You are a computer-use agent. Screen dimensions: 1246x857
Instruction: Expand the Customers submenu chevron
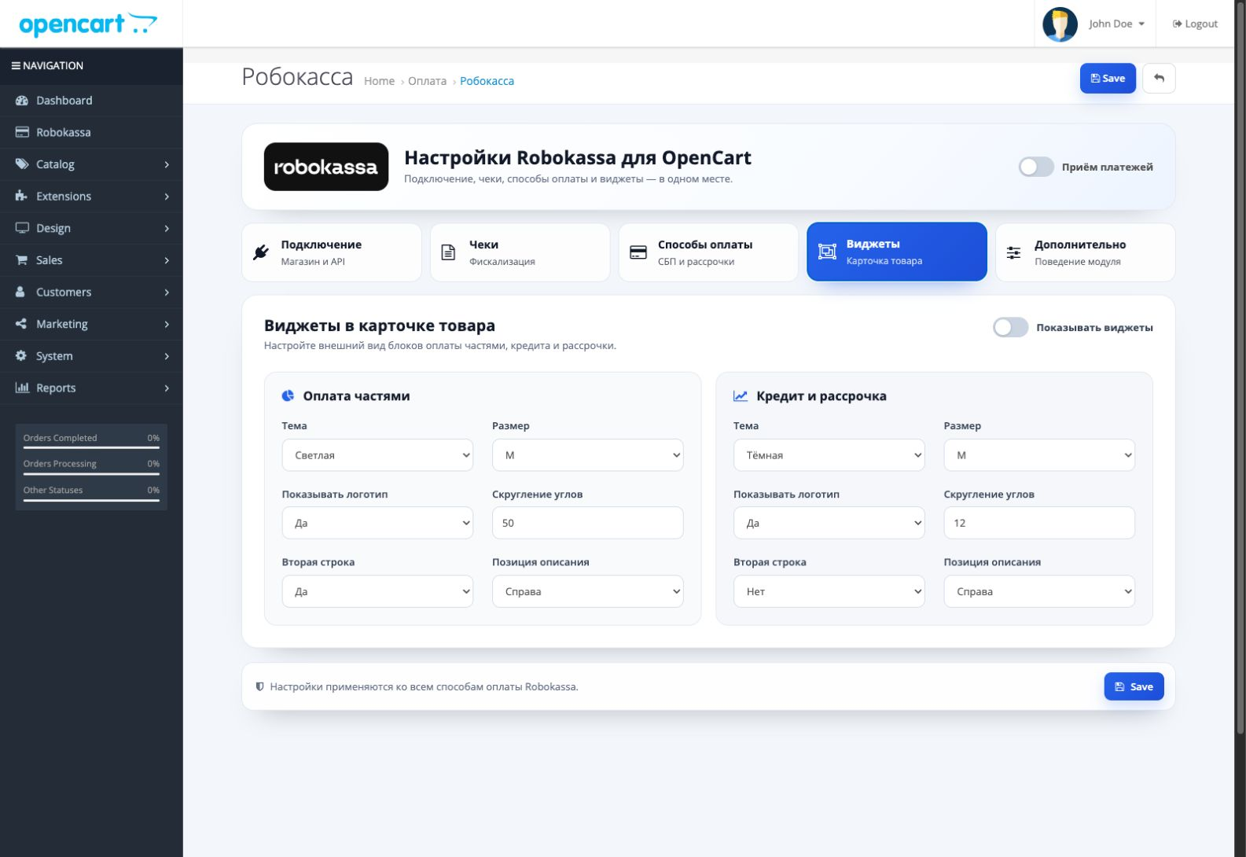pyautogui.click(x=167, y=292)
